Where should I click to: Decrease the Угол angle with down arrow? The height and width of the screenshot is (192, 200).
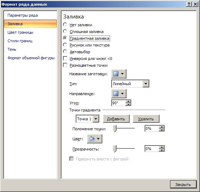pyautogui.click(x=128, y=104)
